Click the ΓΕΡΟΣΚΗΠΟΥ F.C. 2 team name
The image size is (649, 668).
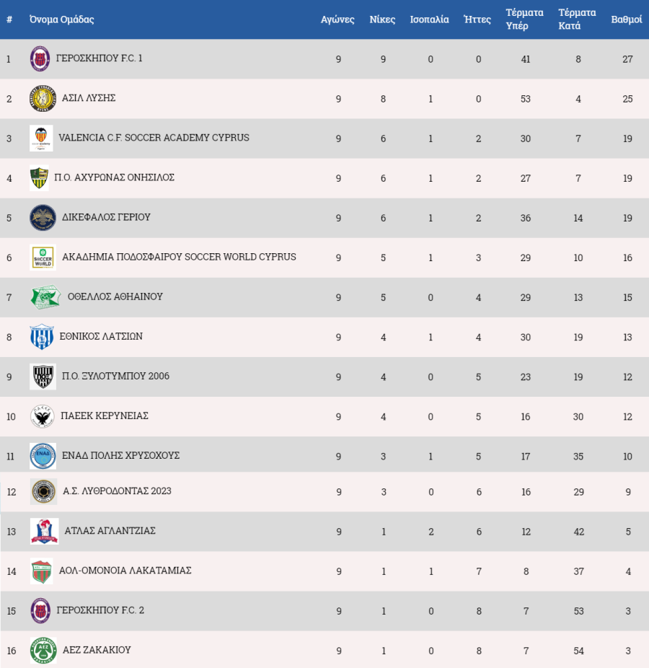coord(100,610)
